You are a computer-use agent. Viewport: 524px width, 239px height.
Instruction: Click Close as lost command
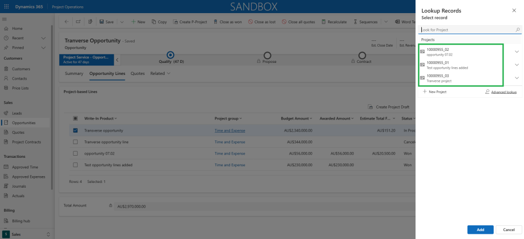[x=261, y=21]
